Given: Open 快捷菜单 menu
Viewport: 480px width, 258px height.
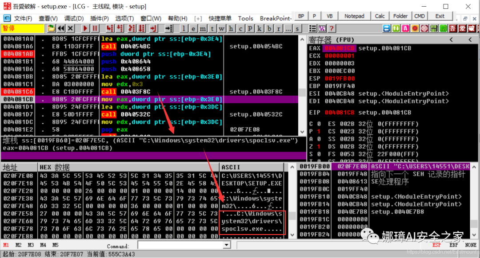Looking at the screenshot, I should pyautogui.click(x=220, y=18).
